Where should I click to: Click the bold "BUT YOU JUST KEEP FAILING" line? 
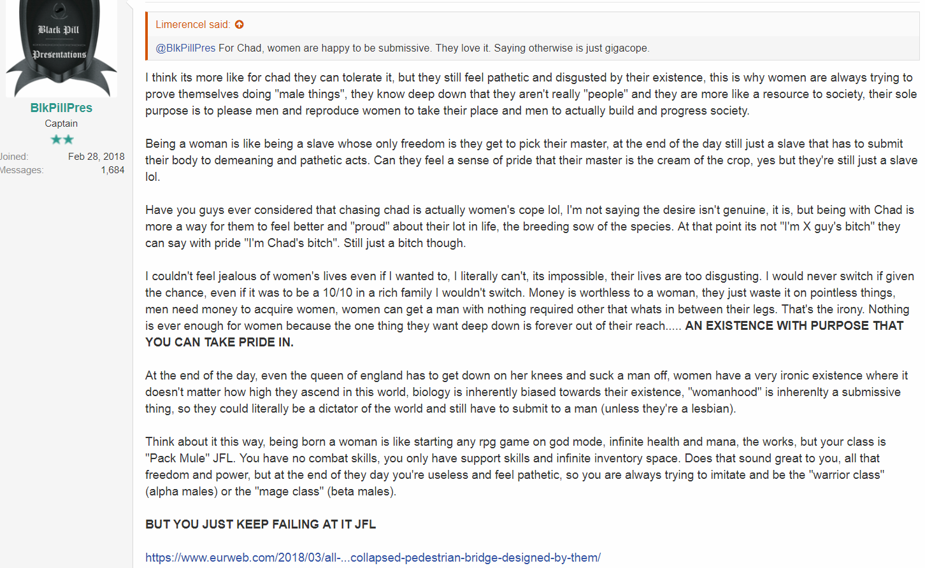click(261, 524)
